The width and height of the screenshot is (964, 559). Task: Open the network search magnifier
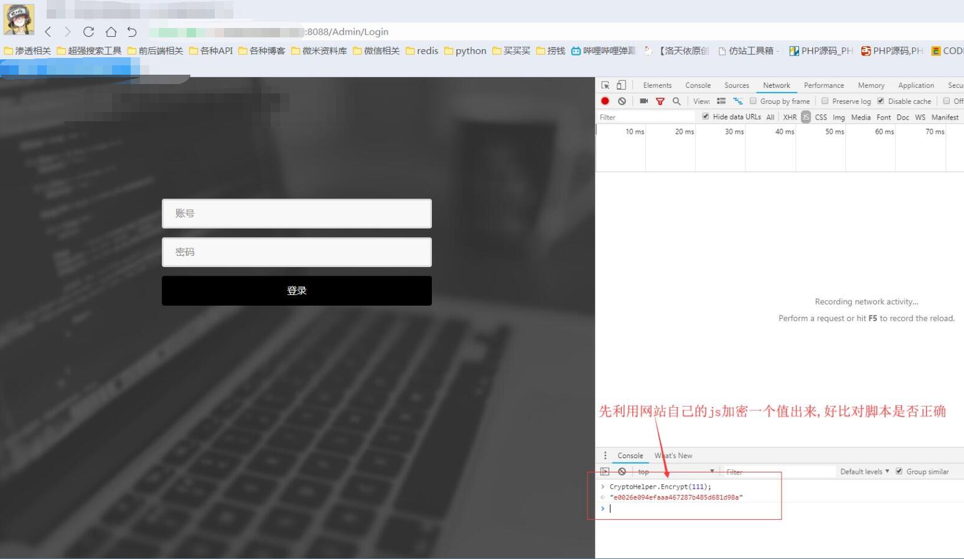click(676, 101)
